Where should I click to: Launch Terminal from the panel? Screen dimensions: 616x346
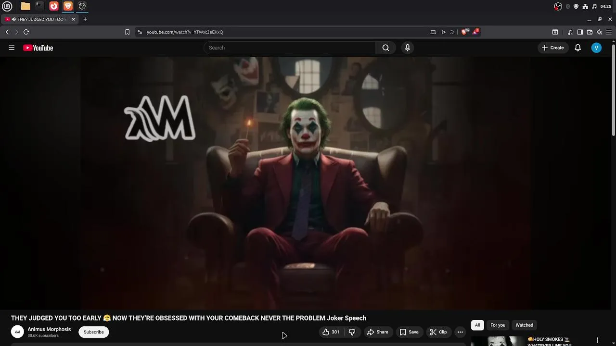39,6
